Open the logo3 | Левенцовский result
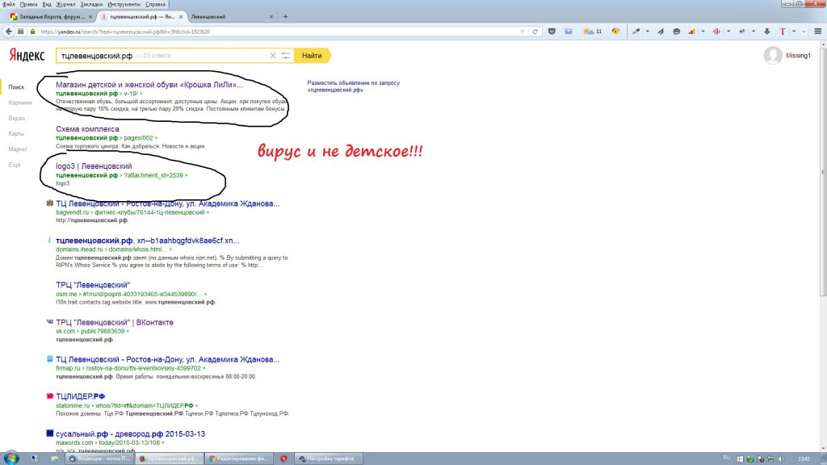 pyautogui.click(x=94, y=166)
